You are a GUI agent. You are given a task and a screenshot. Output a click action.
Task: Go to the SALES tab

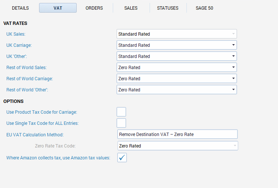point(131,8)
